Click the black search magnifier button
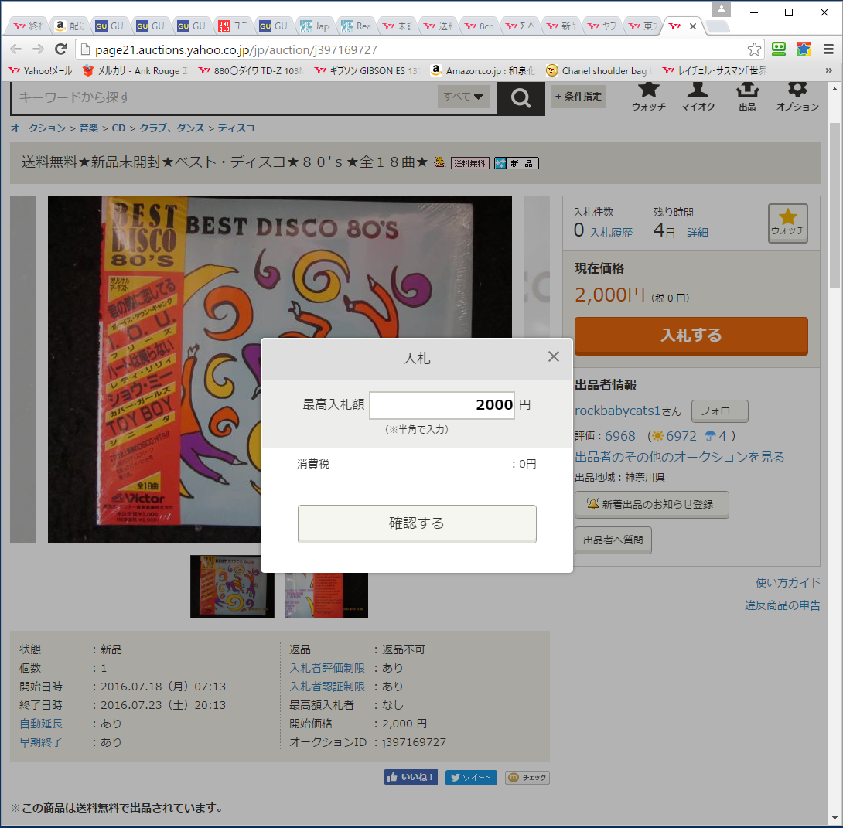Screen dimensions: 843x828 [521, 97]
